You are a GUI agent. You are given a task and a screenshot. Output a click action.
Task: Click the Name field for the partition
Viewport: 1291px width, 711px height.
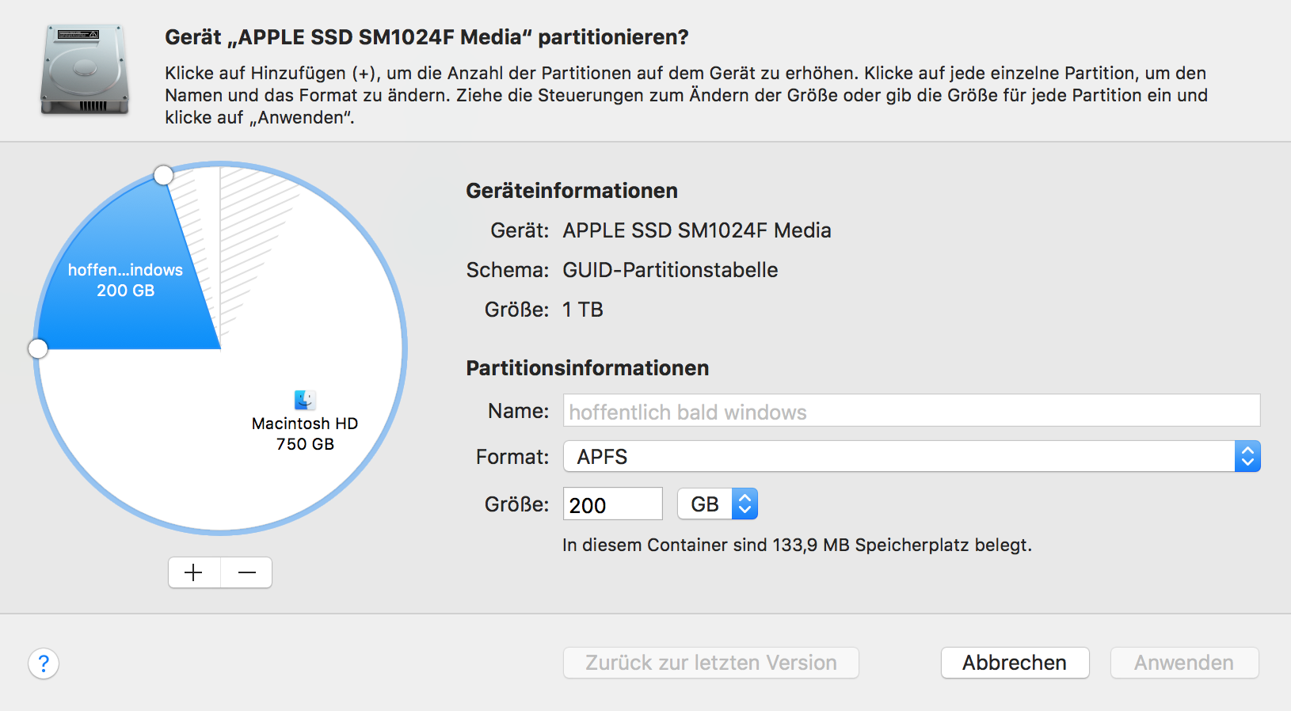coord(911,412)
